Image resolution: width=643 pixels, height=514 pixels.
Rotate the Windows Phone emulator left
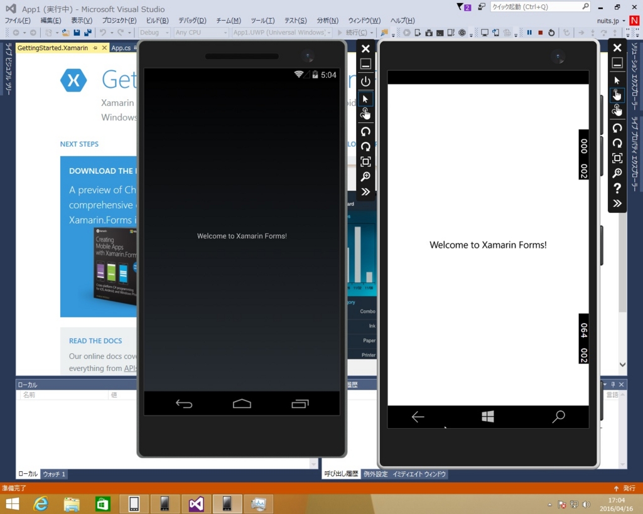click(x=617, y=128)
